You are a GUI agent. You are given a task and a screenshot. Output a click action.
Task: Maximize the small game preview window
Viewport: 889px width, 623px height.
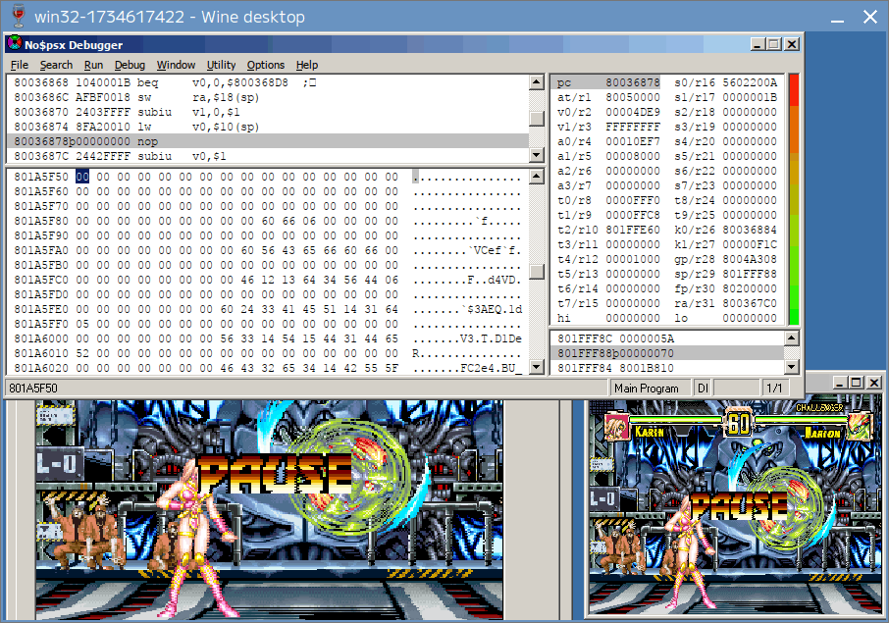pos(856,383)
